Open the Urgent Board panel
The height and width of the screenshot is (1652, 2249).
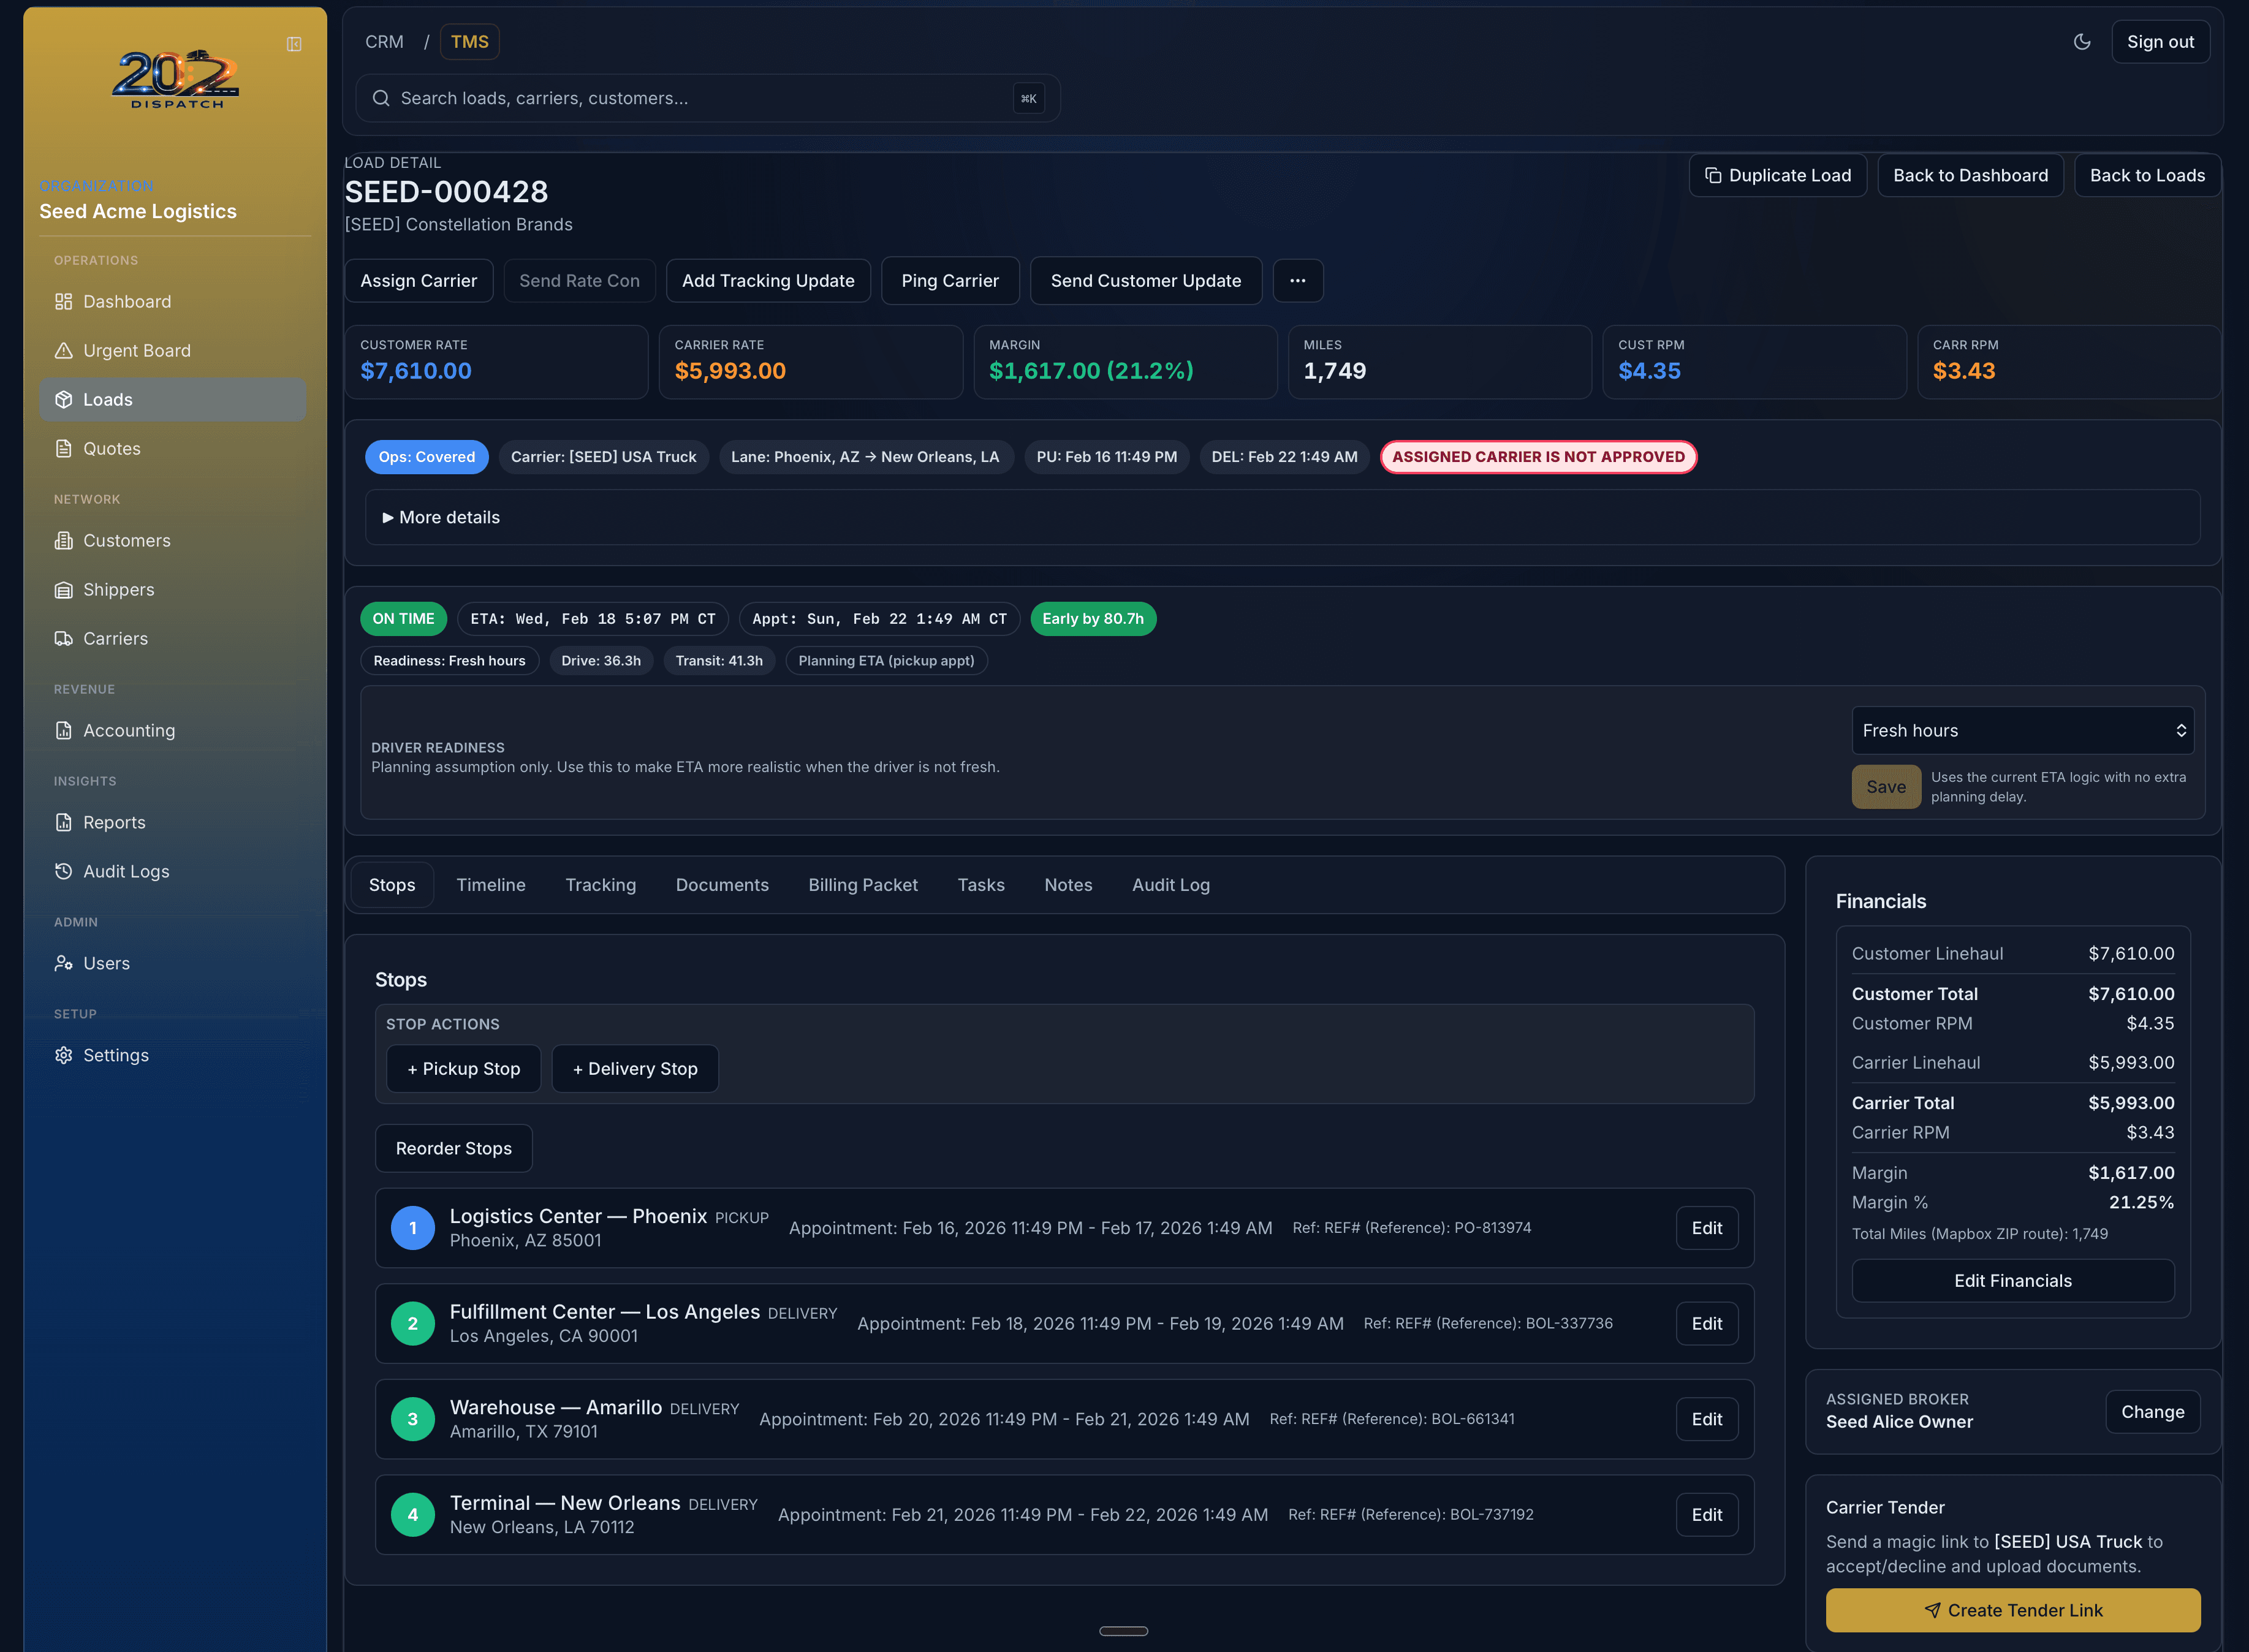[136, 350]
